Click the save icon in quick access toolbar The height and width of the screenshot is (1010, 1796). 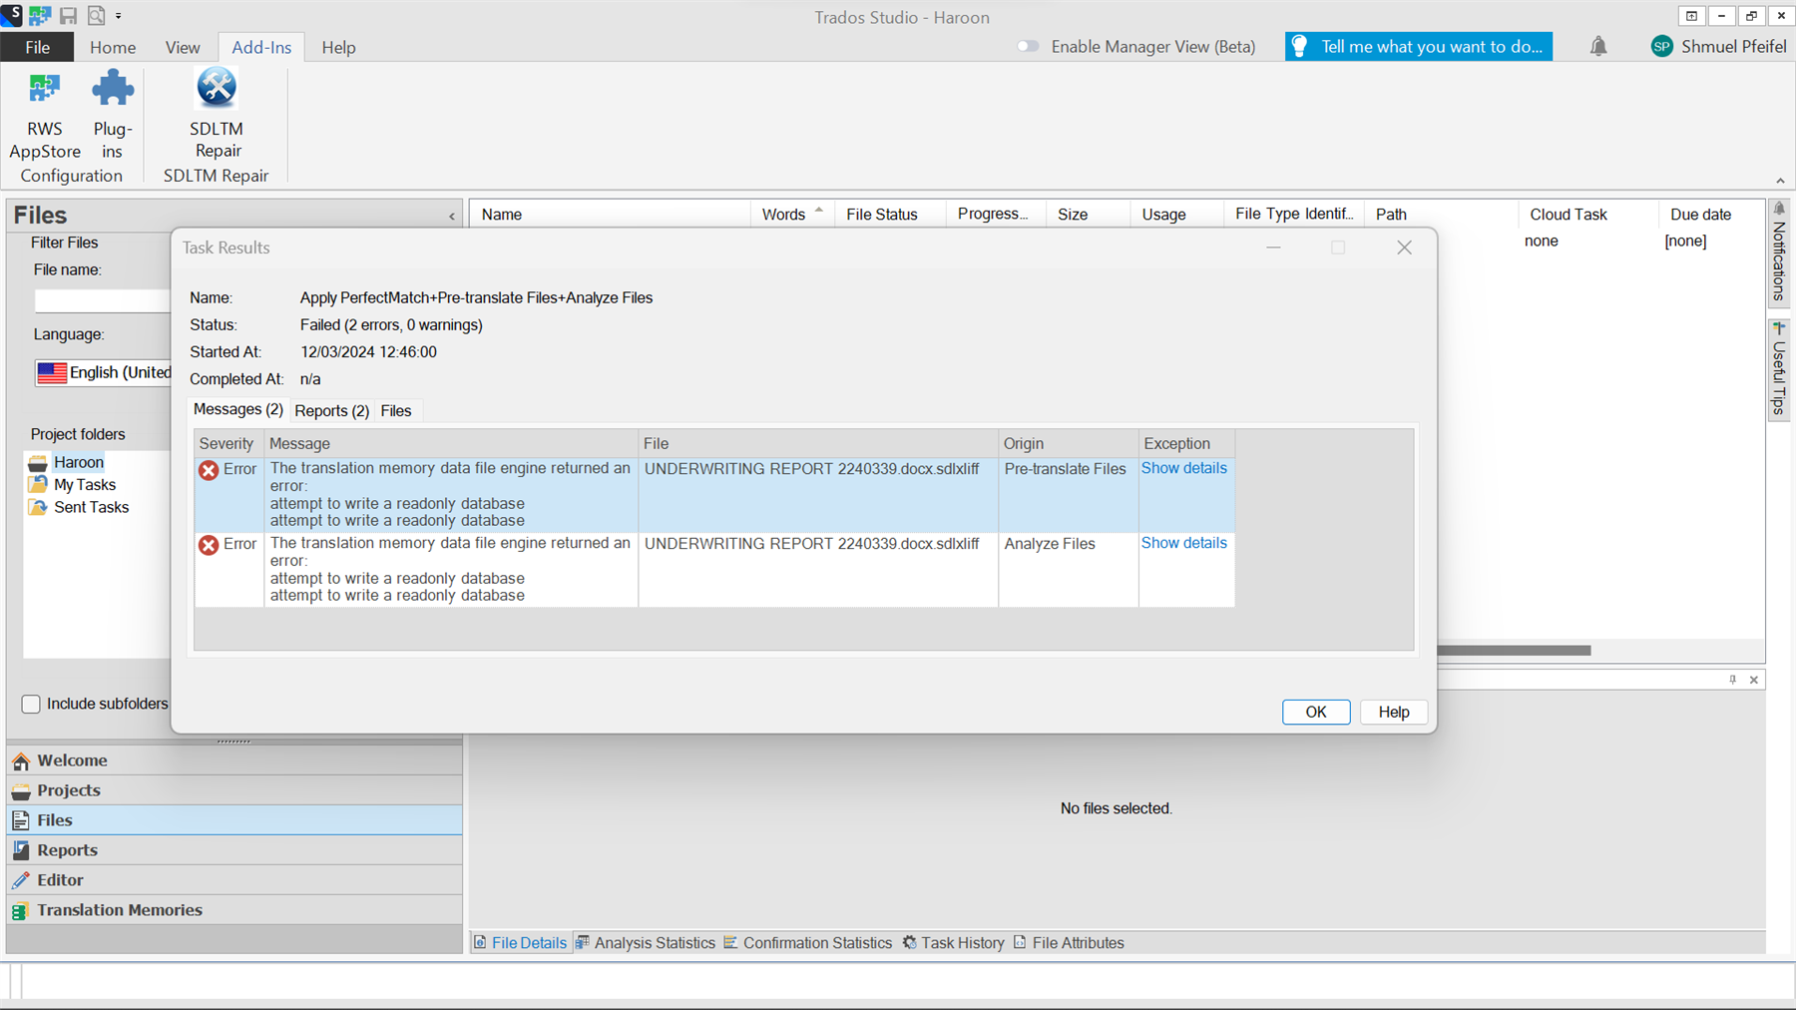(68, 16)
